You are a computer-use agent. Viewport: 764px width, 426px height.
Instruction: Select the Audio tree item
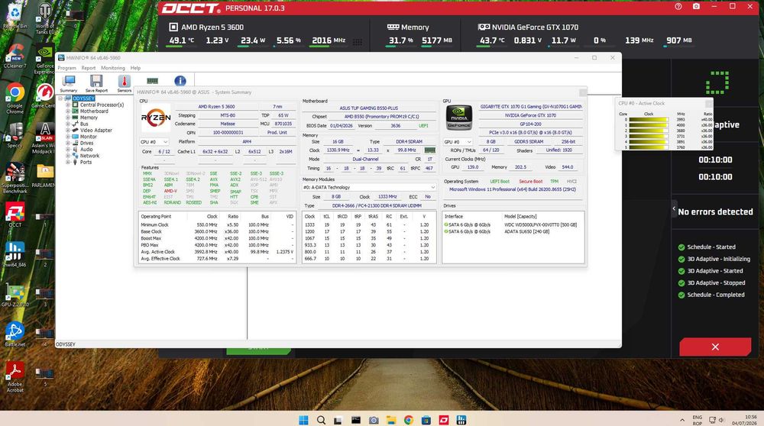pos(86,150)
